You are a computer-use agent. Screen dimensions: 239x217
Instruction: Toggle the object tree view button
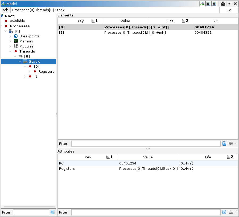(202, 4)
